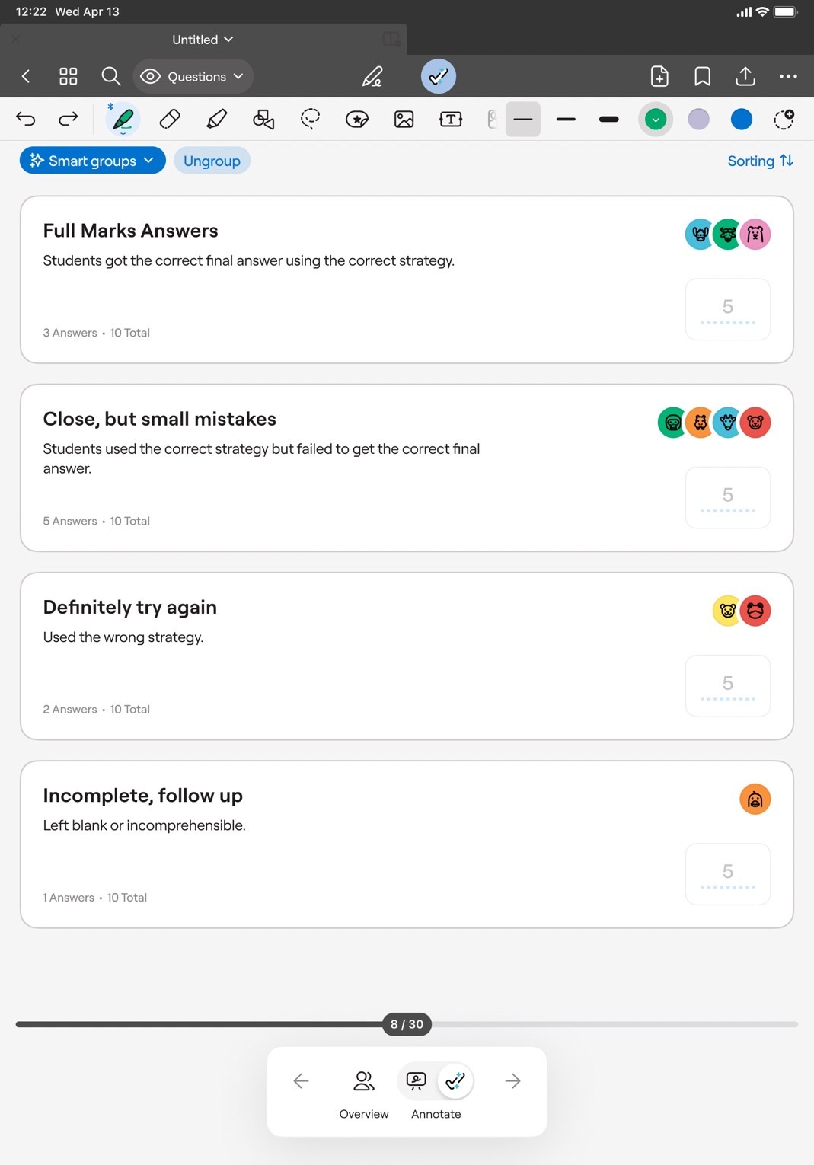The image size is (814, 1165).
Task: Open the shapes tool
Action: click(x=263, y=120)
